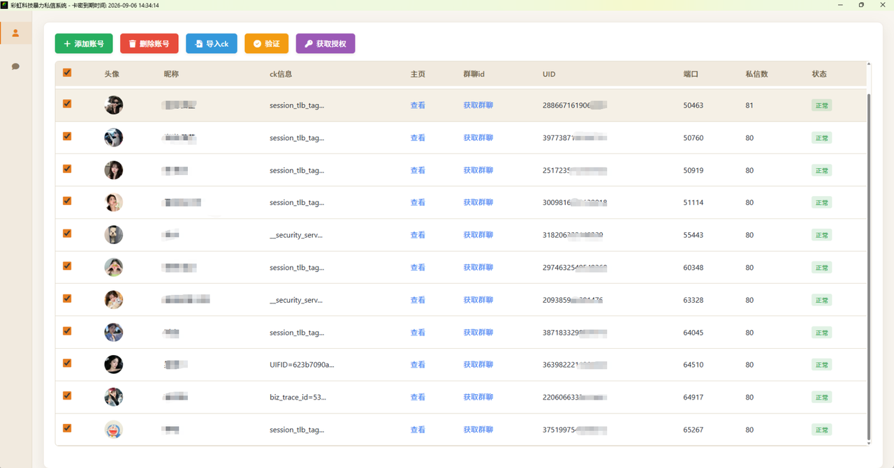Deselect the checkbox for port 65267 row
Screen dimensions: 894x468
coord(67,428)
